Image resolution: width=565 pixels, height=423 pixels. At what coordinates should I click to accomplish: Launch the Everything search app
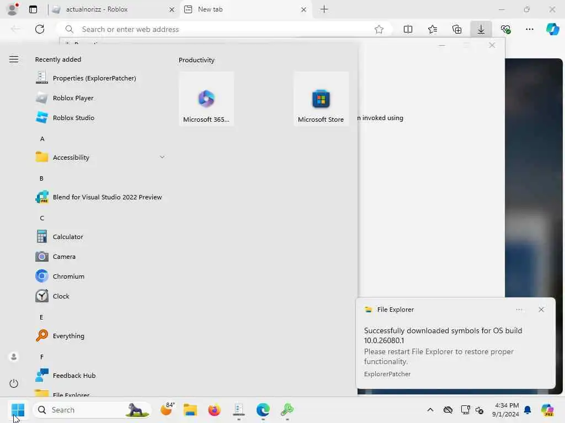pyautogui.click(x=60, y=335)
